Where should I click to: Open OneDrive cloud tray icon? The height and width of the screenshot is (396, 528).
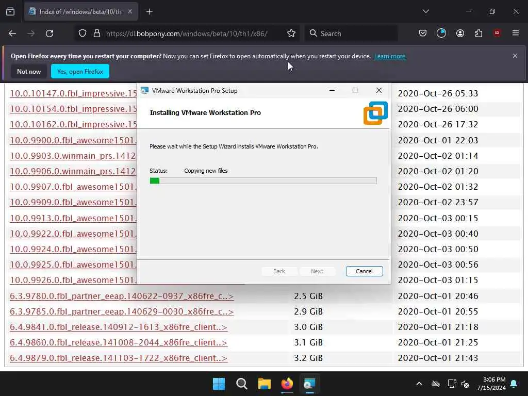436,384
